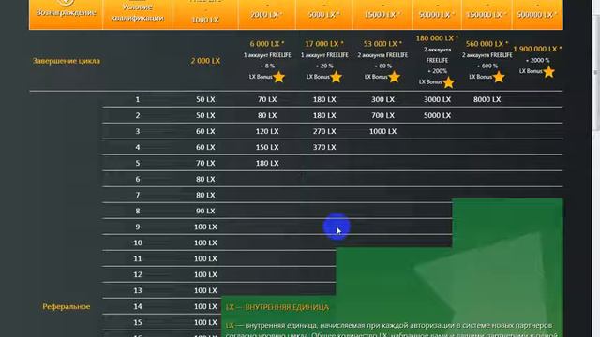
Task: Click '+ 2000 %' under 1 900 000 LX
Action: 537,60
